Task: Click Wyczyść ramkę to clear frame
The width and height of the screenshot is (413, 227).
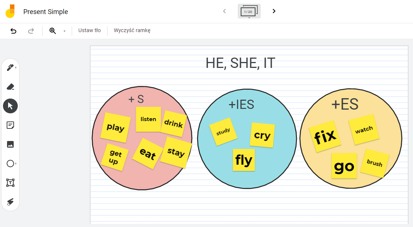Action: [x=132, y=31]
